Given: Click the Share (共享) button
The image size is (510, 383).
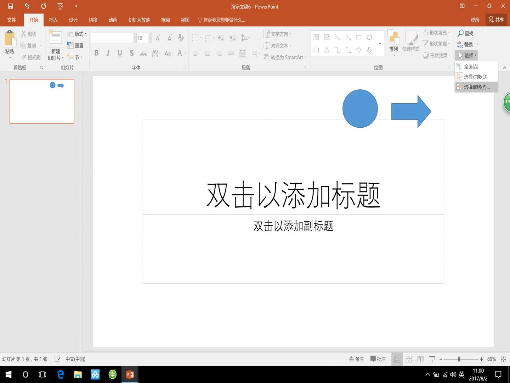Looking at the screenshot, I should pyautogui.click(x=496, y=20).
